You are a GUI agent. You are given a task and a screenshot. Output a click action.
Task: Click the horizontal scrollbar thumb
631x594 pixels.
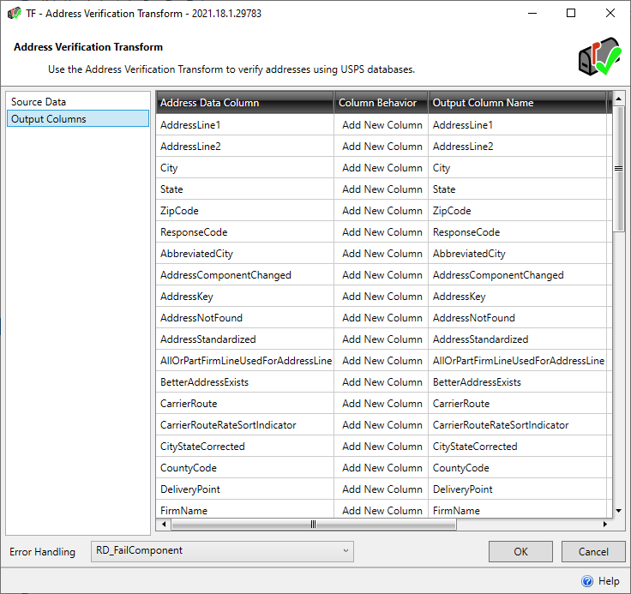(314, 524)
